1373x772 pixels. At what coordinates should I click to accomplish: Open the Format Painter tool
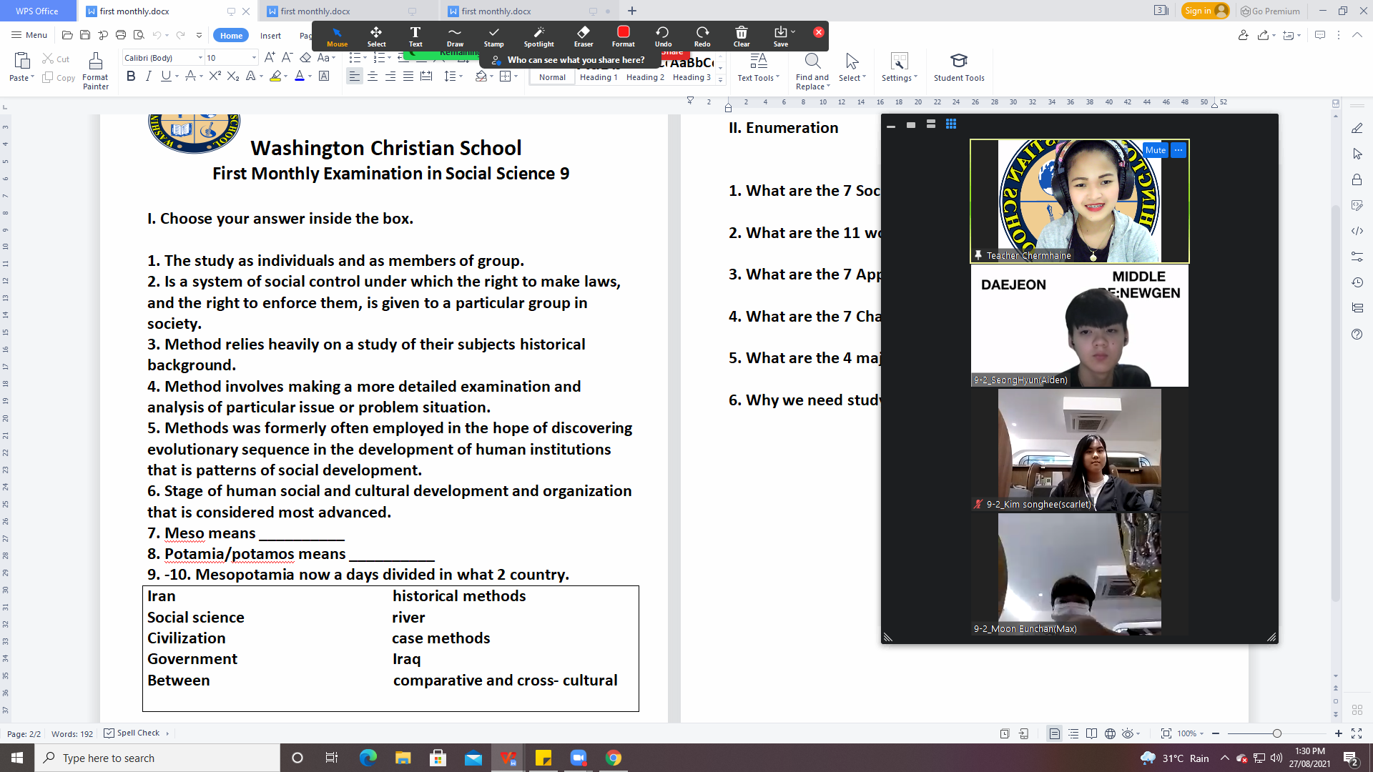(x=95, y=71)
